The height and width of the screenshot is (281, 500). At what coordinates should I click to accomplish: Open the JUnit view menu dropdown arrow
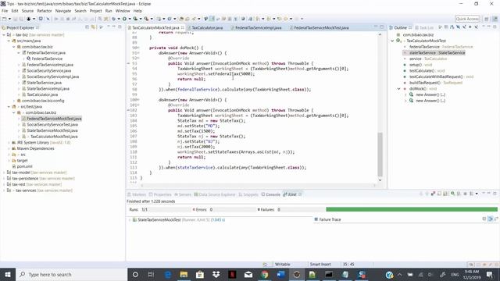pyautogui.click(x=477, y=194)
